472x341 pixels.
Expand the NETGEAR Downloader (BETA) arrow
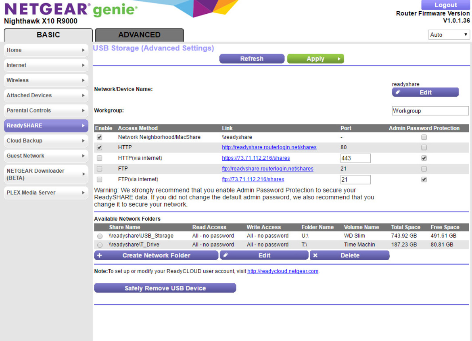(84, 174)
